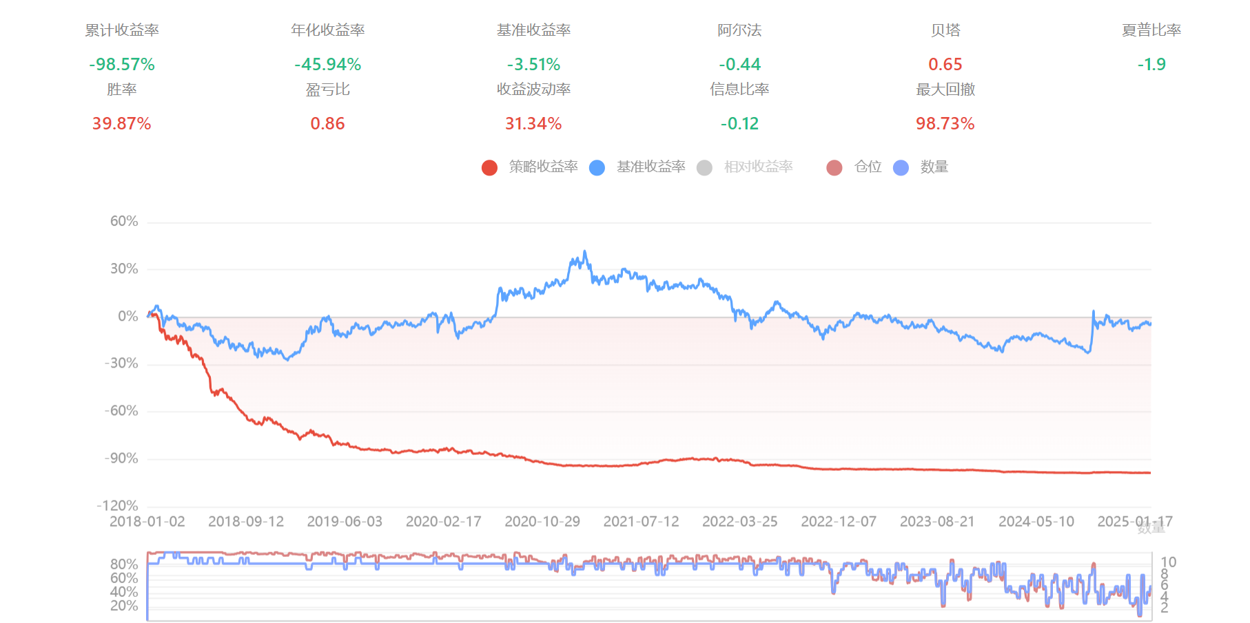Click the 2020-10-29 date on x-axis
The image size is (1250, 623).
[542, 522]
